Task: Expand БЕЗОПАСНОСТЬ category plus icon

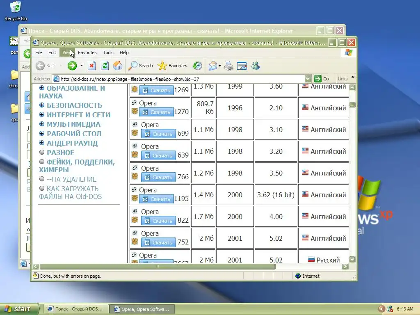Action: point(42,105)
